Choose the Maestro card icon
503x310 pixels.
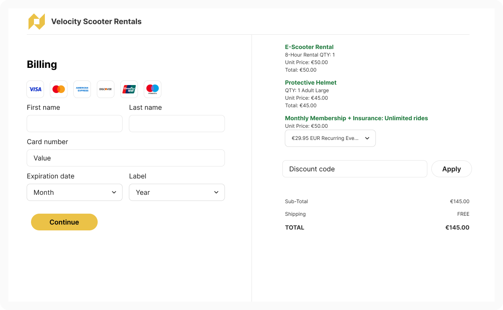153,89
